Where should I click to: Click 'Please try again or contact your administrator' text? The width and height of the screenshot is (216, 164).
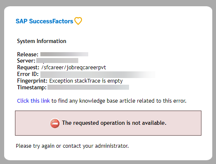pyautogui.click(x=72, y=146)
